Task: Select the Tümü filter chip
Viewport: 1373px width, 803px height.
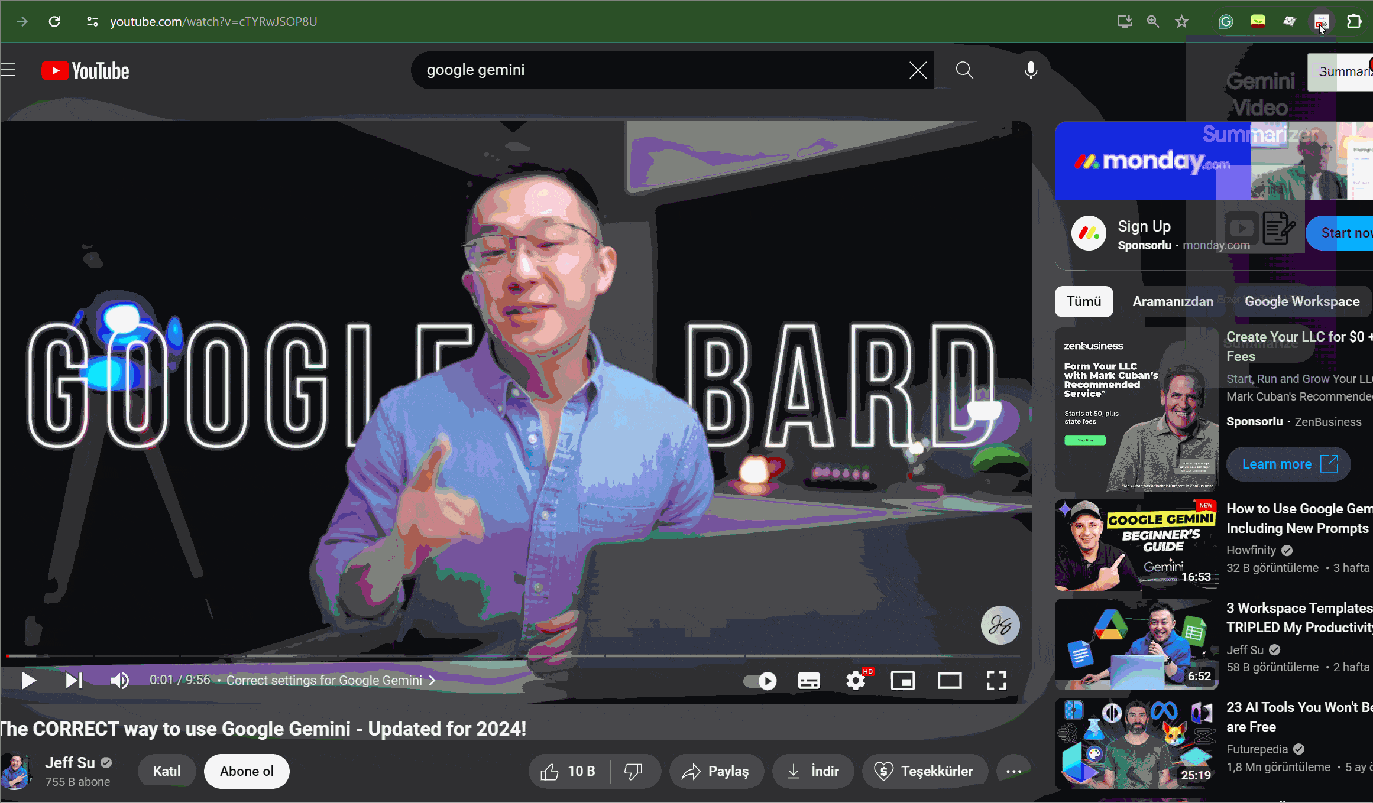Action: [1083, 301]
